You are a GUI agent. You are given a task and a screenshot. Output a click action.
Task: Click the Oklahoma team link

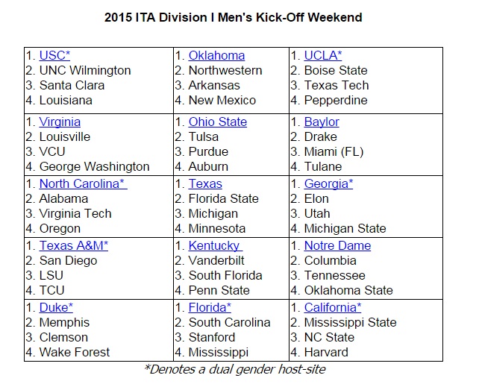[x=216, y=56]
